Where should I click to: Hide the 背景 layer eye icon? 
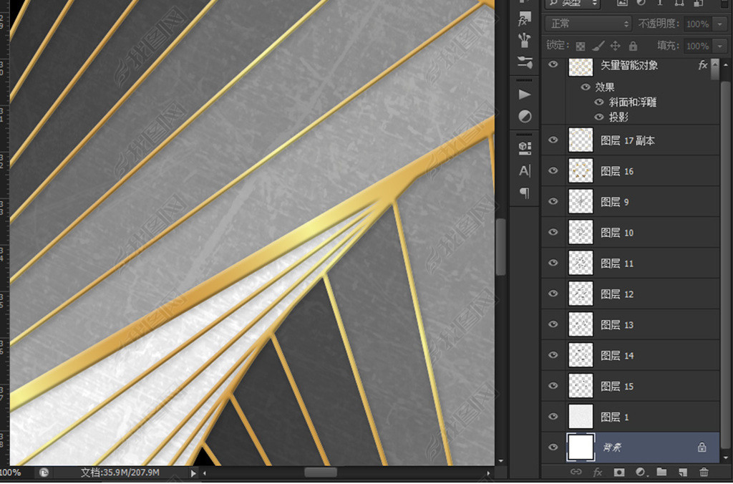[x=553, y=447]
